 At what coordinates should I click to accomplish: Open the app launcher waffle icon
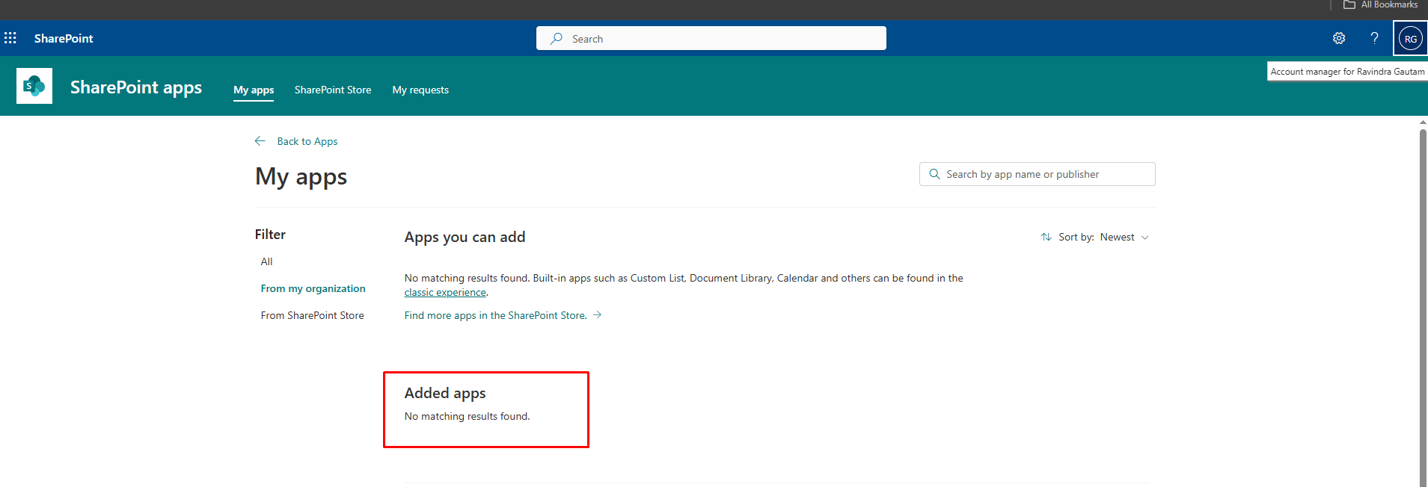click(10, 38)
